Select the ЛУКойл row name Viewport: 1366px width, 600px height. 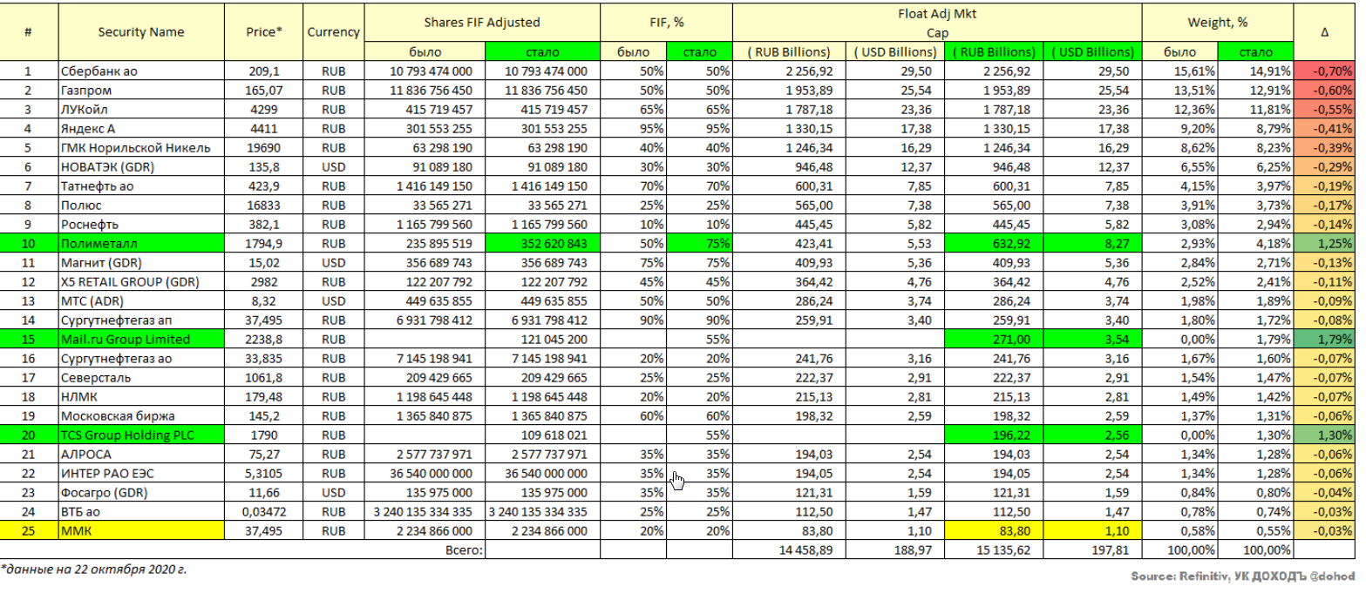[x=140, y=109]
